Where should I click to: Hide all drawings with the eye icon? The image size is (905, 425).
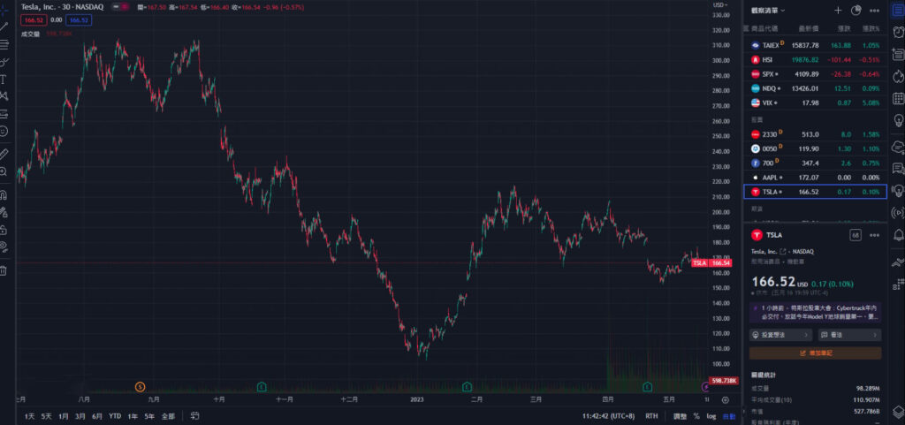4,247
